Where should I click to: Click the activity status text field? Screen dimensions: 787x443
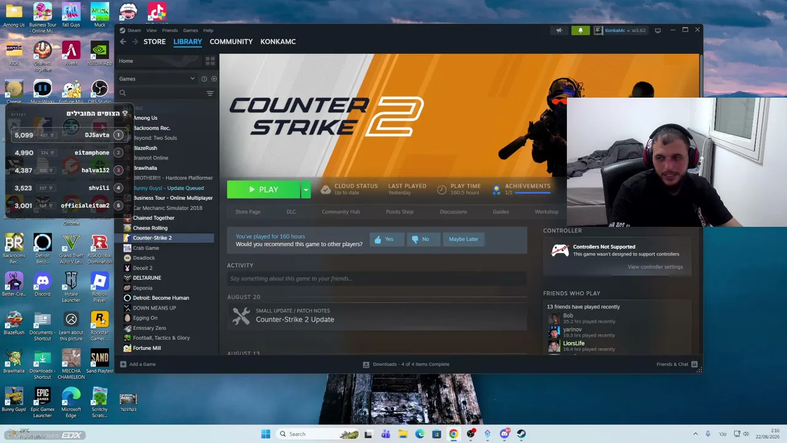tap(377, 279)
